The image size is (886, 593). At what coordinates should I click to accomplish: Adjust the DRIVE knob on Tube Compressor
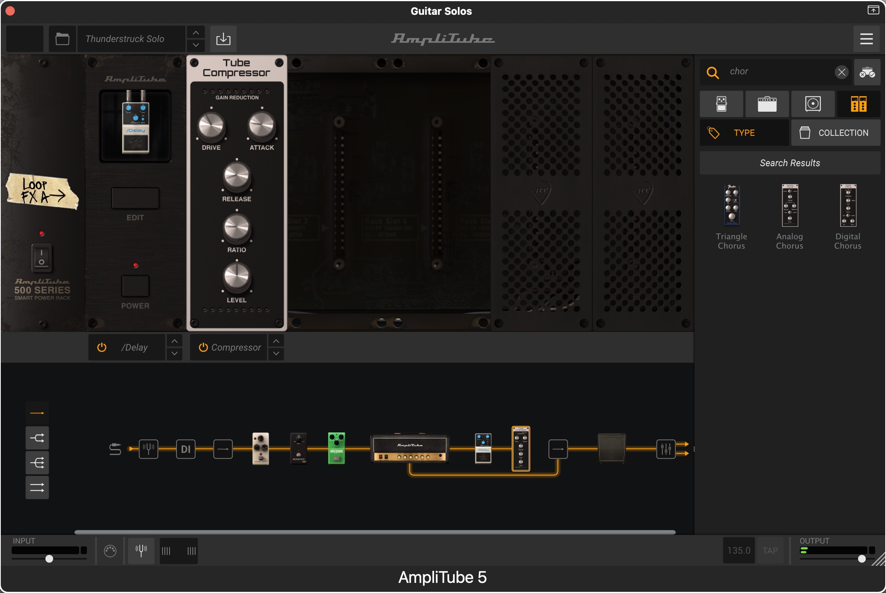point(211,126)
